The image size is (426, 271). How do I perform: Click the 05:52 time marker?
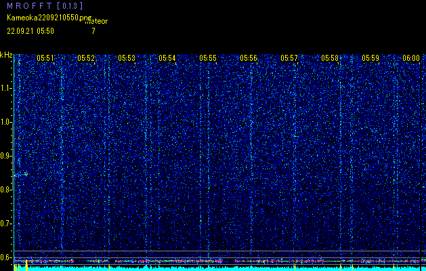coord(86,58)
